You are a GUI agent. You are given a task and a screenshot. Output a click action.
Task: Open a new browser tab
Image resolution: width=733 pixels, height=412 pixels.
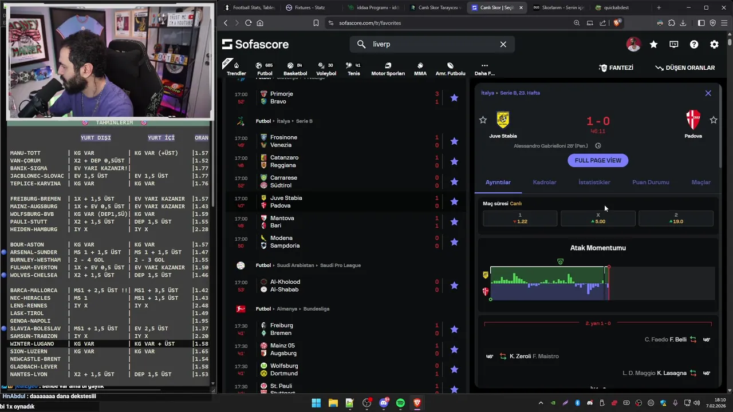659,7
